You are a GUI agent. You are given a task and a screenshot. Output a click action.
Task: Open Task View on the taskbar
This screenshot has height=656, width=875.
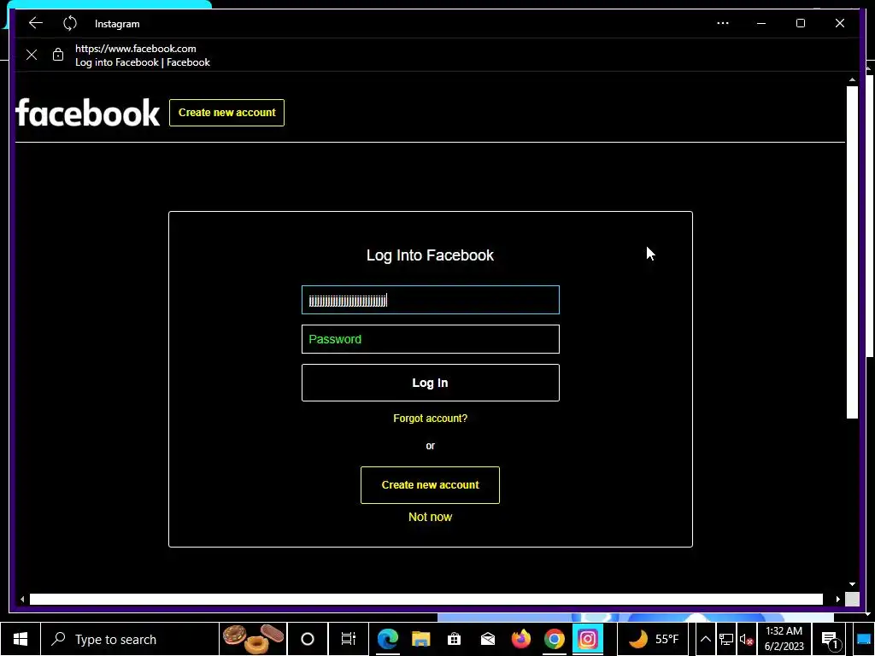click(x=349, y=639)
